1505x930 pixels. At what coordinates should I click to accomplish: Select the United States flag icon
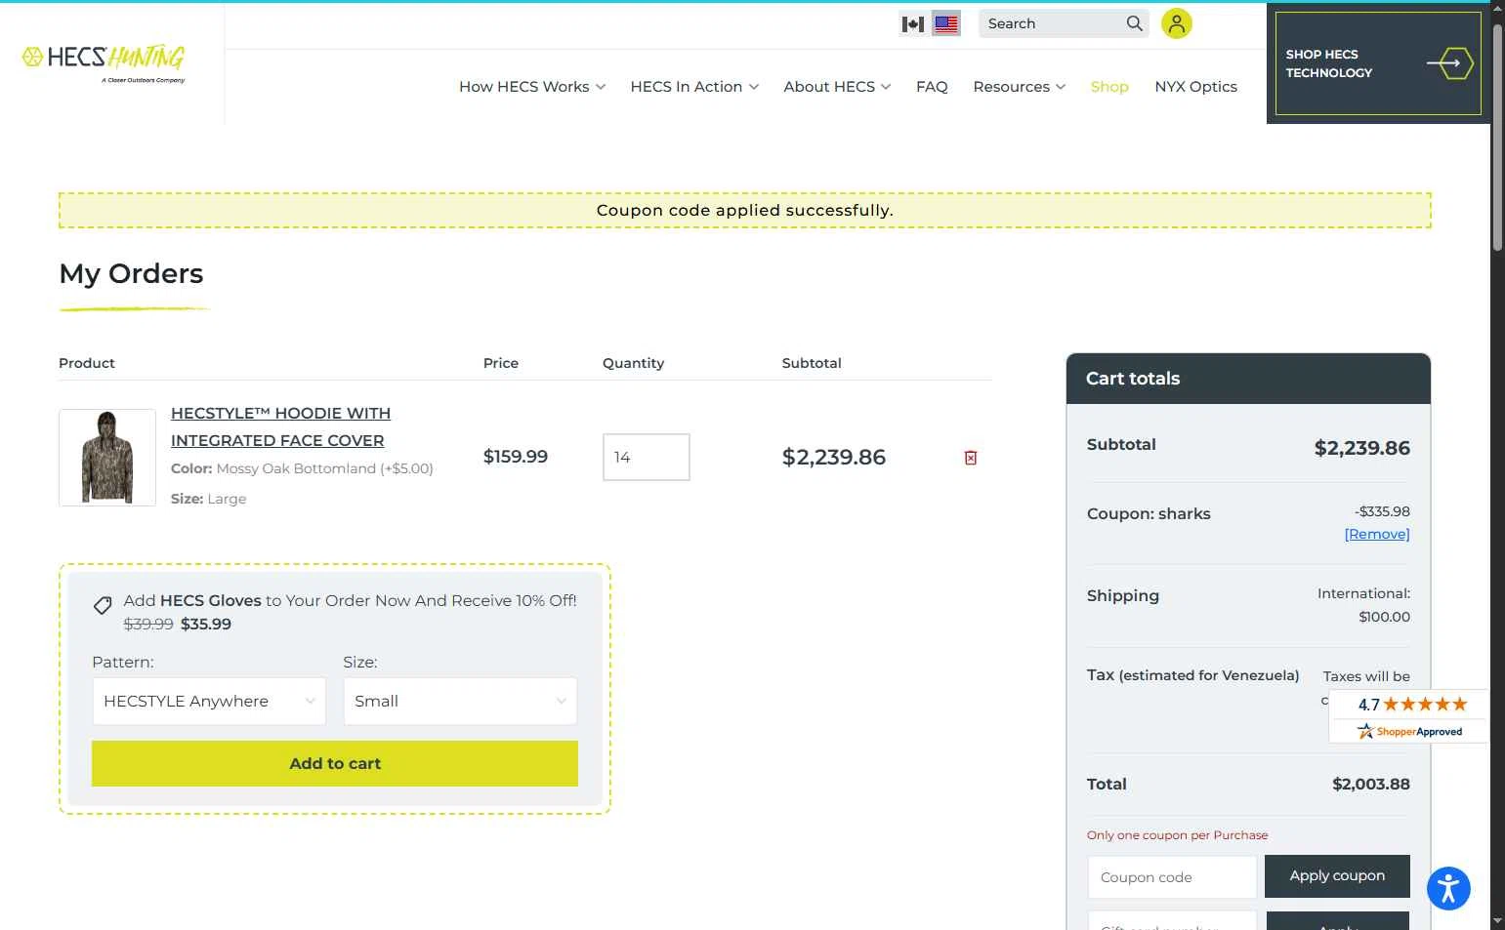tap(946, 23)
